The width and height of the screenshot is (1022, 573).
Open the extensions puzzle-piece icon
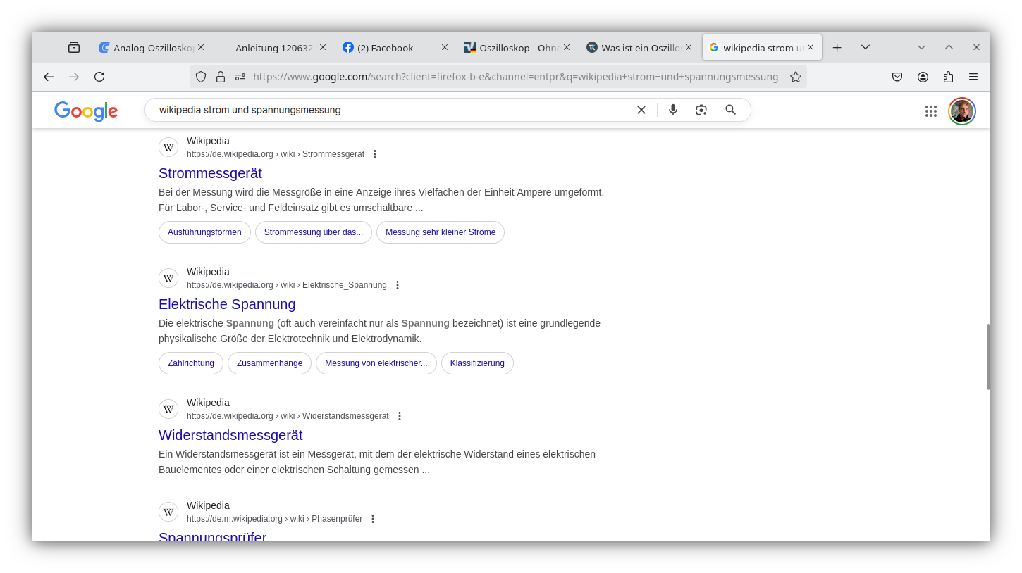point(949,77)
